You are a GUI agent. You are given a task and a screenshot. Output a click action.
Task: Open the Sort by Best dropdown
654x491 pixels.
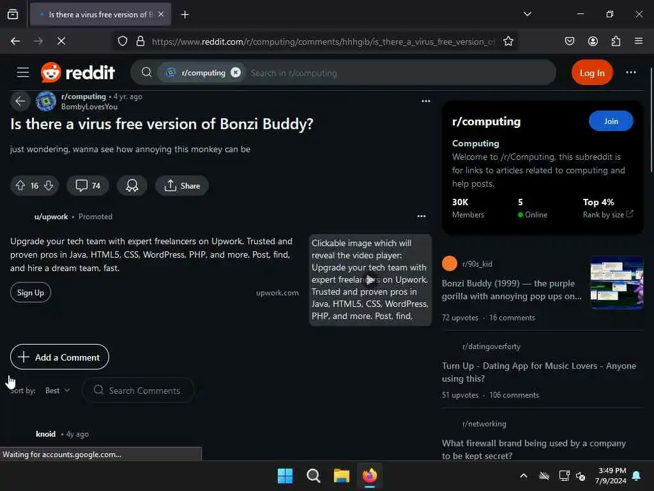click(x=57, y=391)
